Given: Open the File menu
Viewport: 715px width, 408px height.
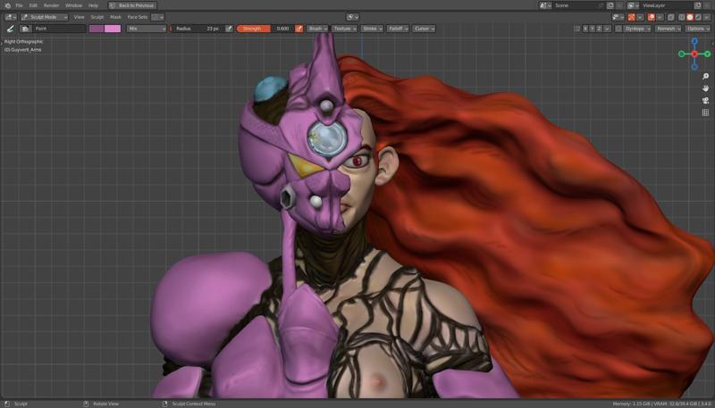Looking at the screenshot, I should [19, 5].
